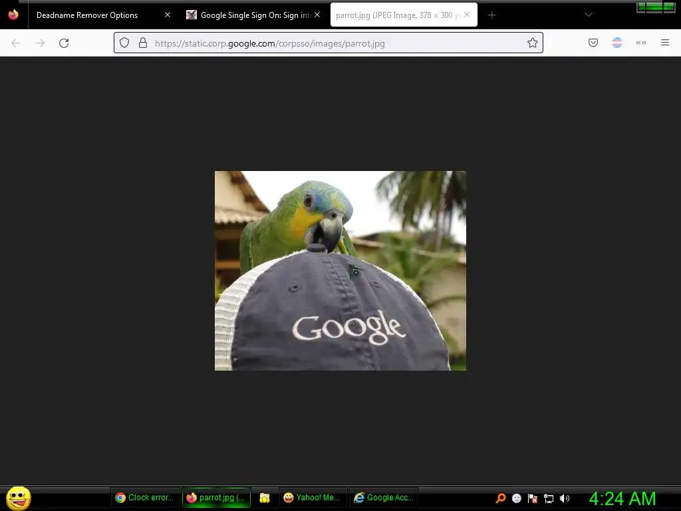Viewport: 681px width, 511px height.
Task: Save the page to Pocket
Action: 593,43
